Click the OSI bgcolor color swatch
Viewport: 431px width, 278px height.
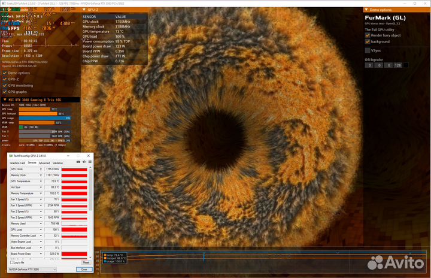pos(405,65)
